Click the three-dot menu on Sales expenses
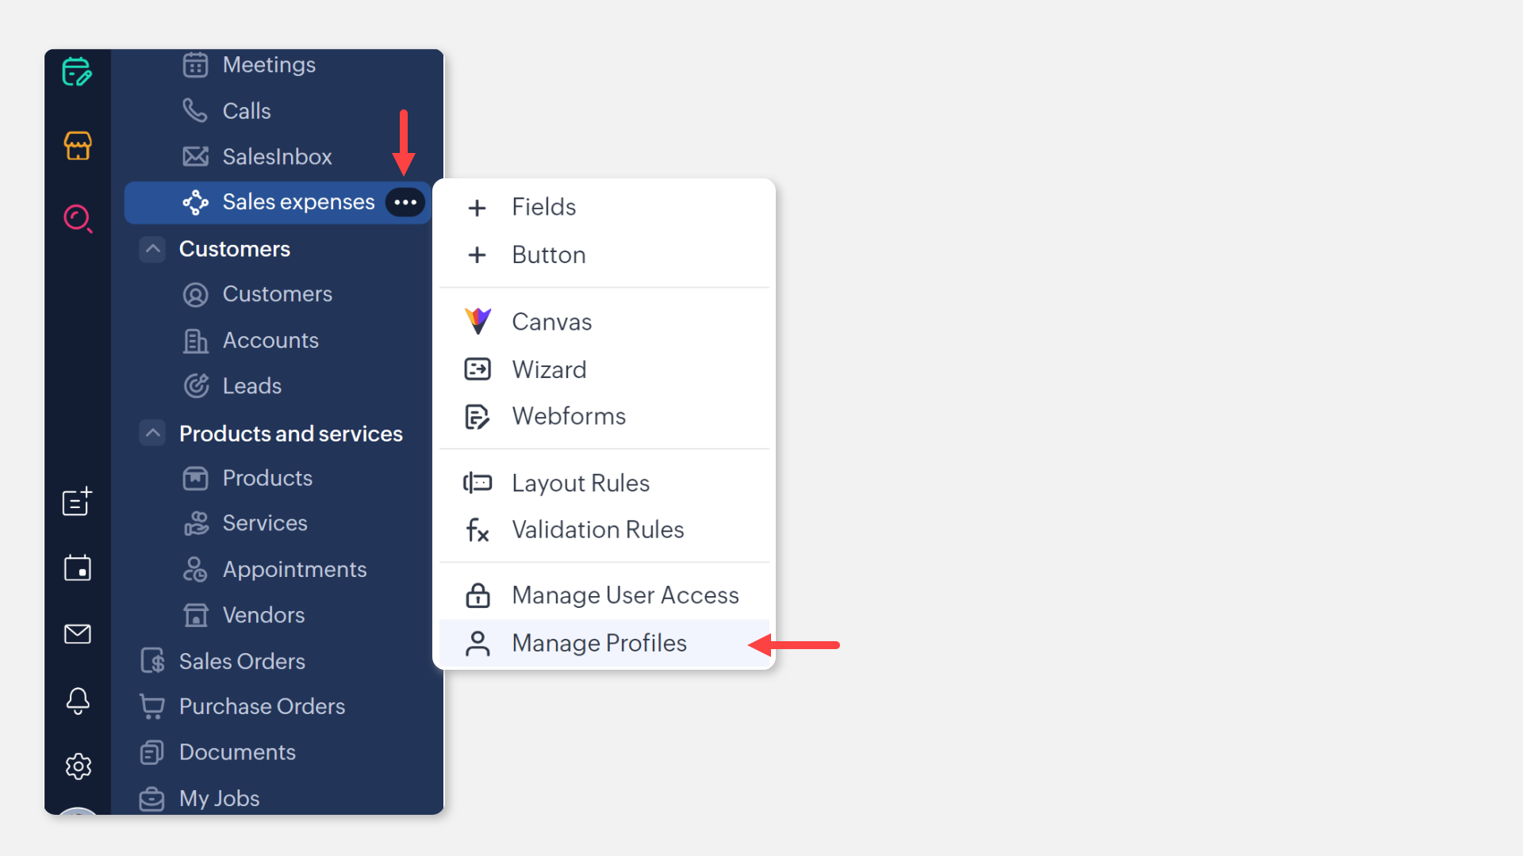This screenshot has width=1523, height=856. pos(405,202)
